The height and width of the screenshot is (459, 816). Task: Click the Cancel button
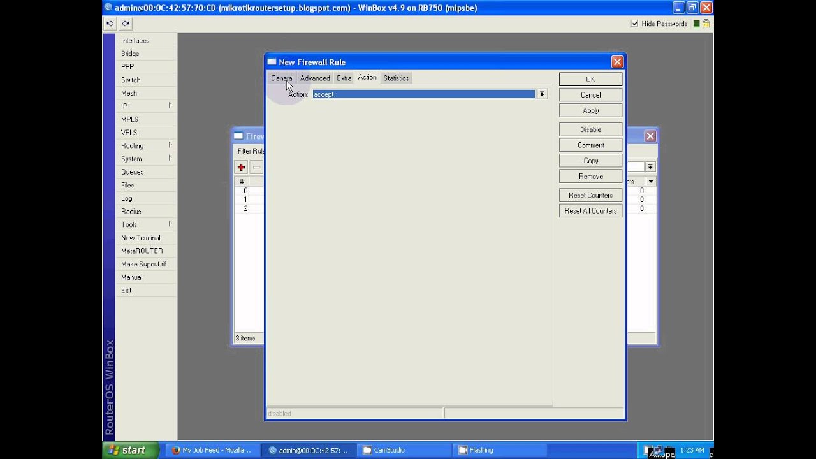(x=590, y=95)
